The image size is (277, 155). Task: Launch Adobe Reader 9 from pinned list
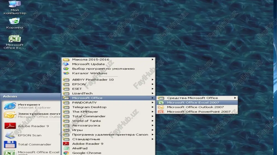tap(32, 126)
